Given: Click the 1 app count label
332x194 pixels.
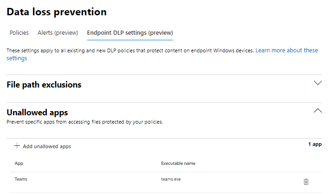Looking at the screenshot, I should [x=315, y=144].
